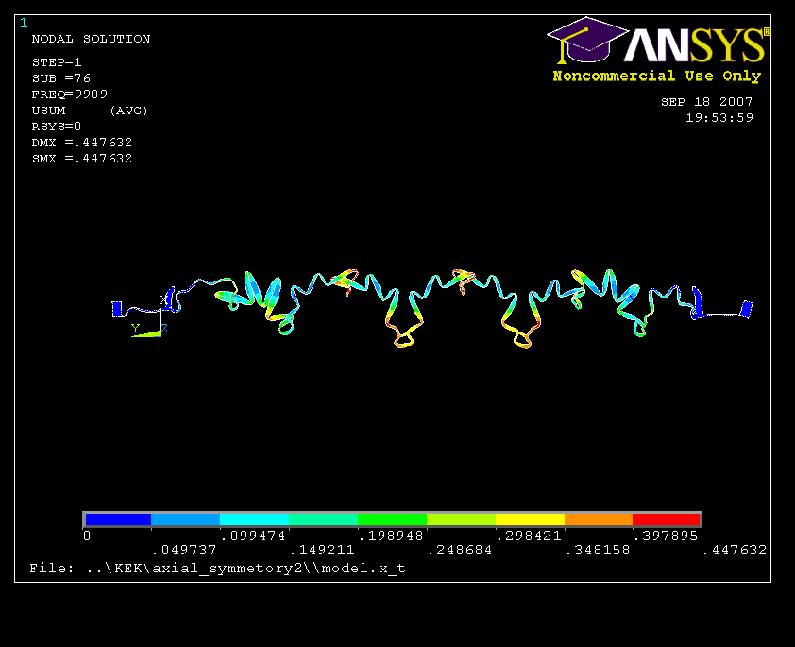Click the window number 1 label

[x=24, y=23]
